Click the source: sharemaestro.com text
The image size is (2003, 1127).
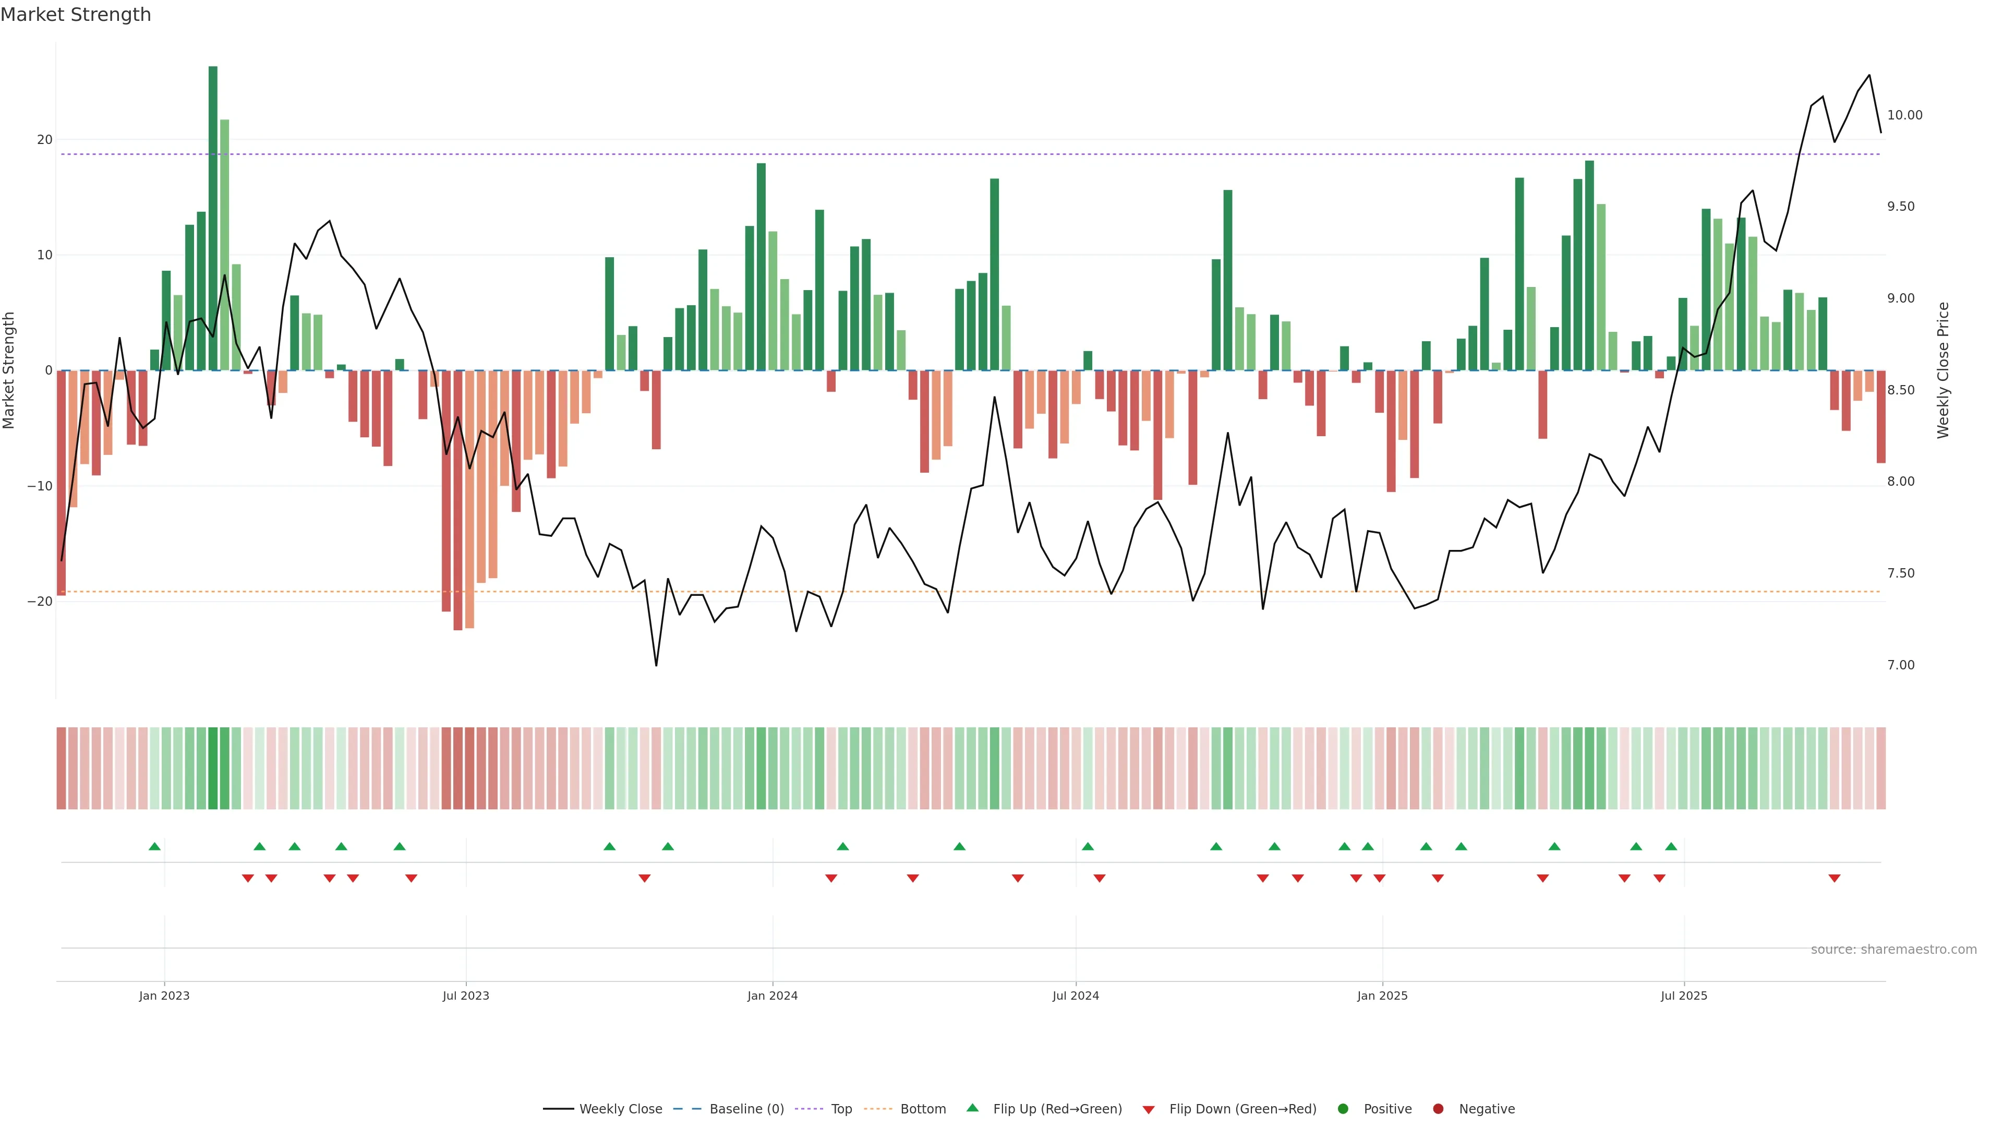pos(1893,950)
